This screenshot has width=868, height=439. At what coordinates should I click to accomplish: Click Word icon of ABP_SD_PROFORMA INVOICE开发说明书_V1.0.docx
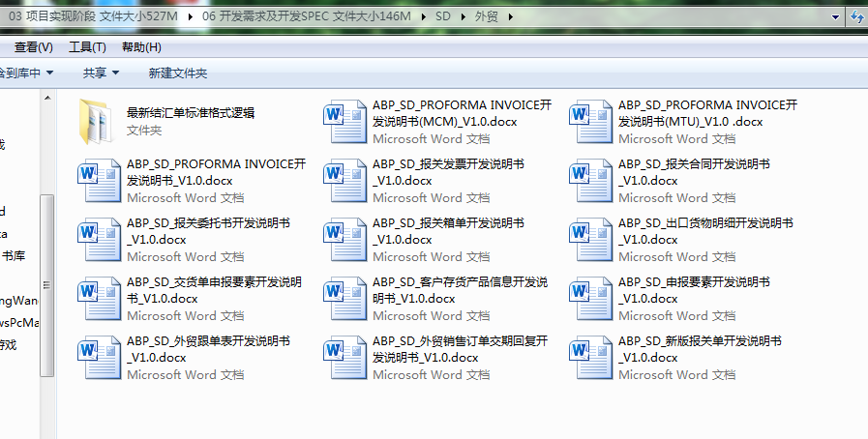coord(100,180)
